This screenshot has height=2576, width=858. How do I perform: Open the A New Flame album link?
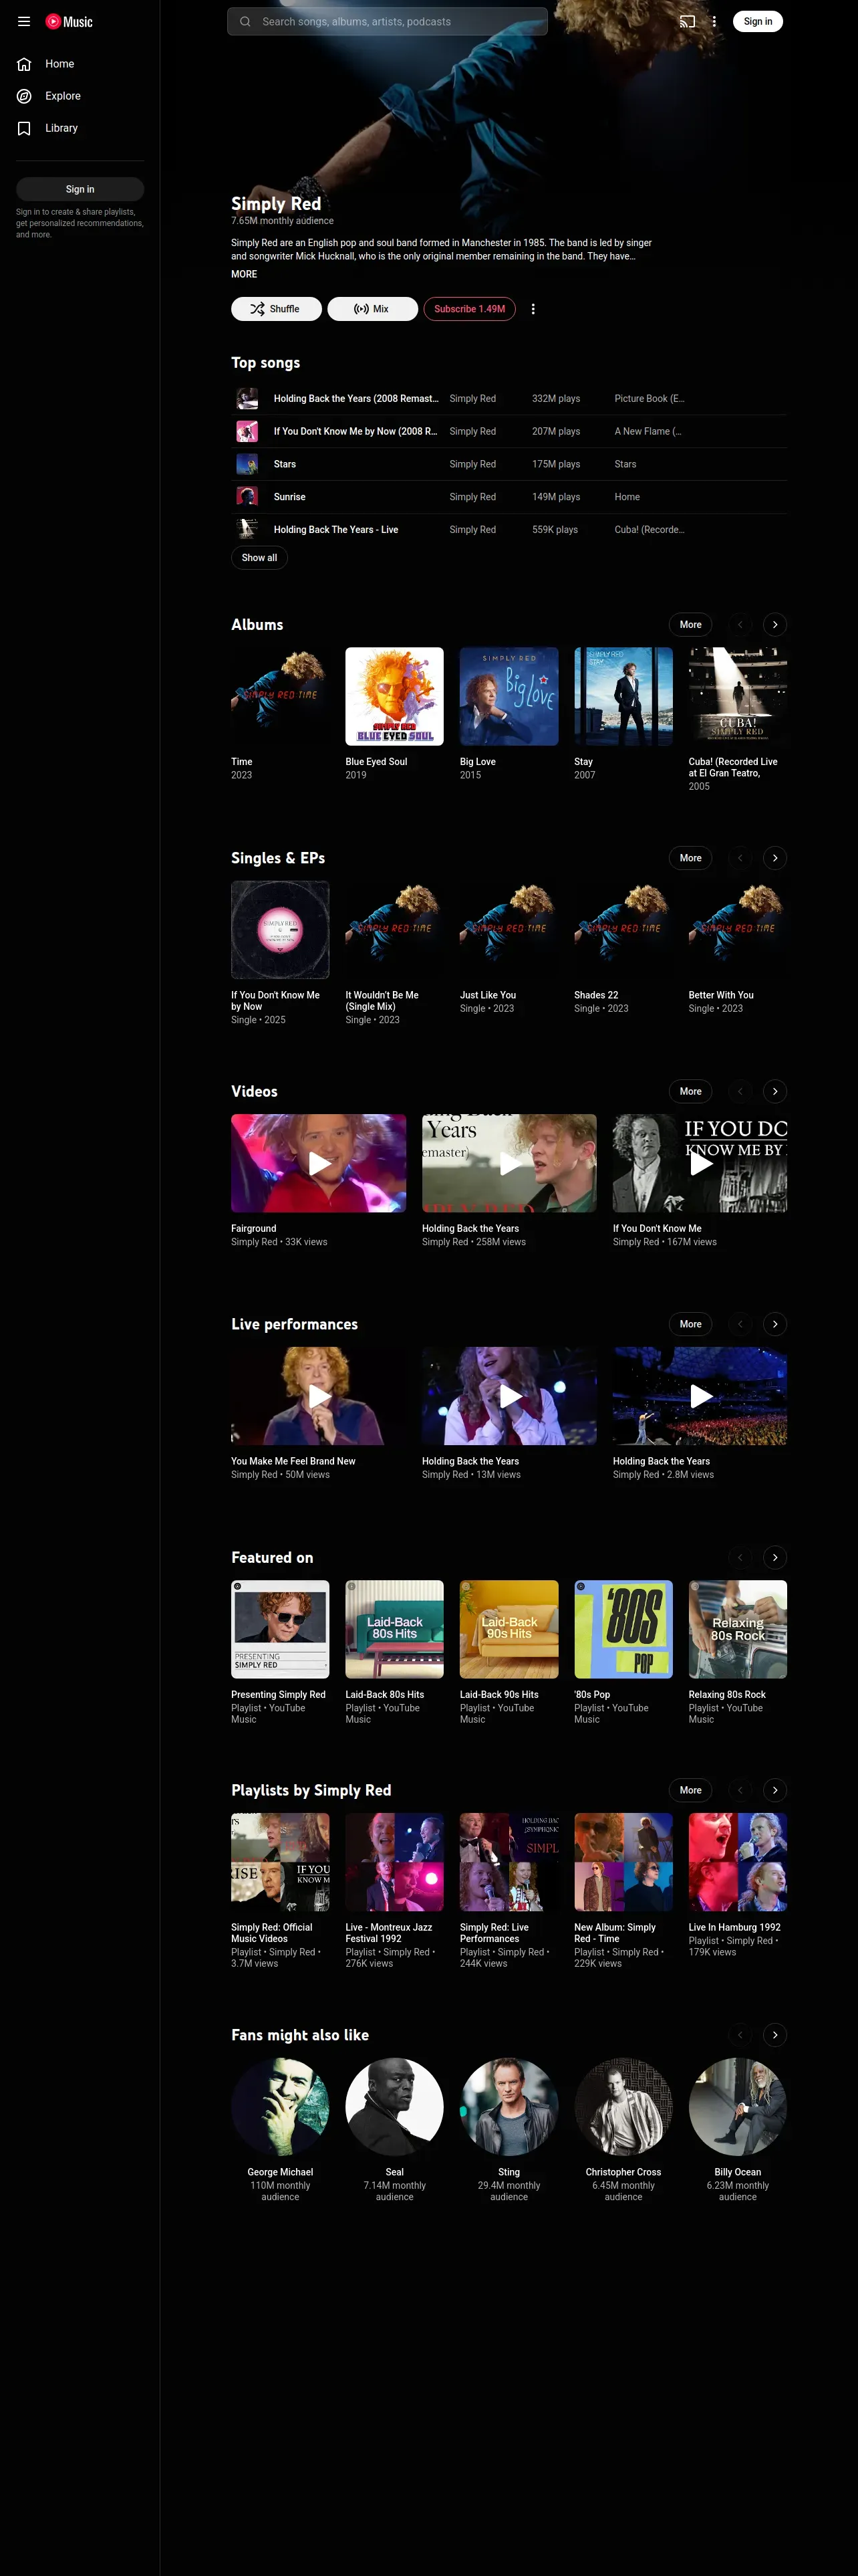point(648,432)
